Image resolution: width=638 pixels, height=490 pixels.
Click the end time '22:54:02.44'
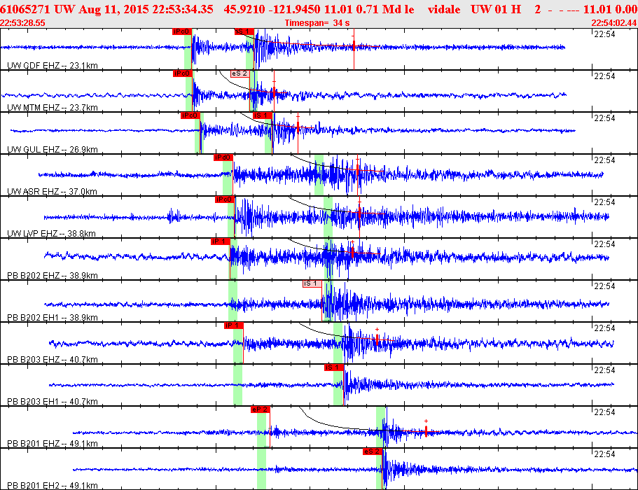pyautogui.click(x=614, y=23)
